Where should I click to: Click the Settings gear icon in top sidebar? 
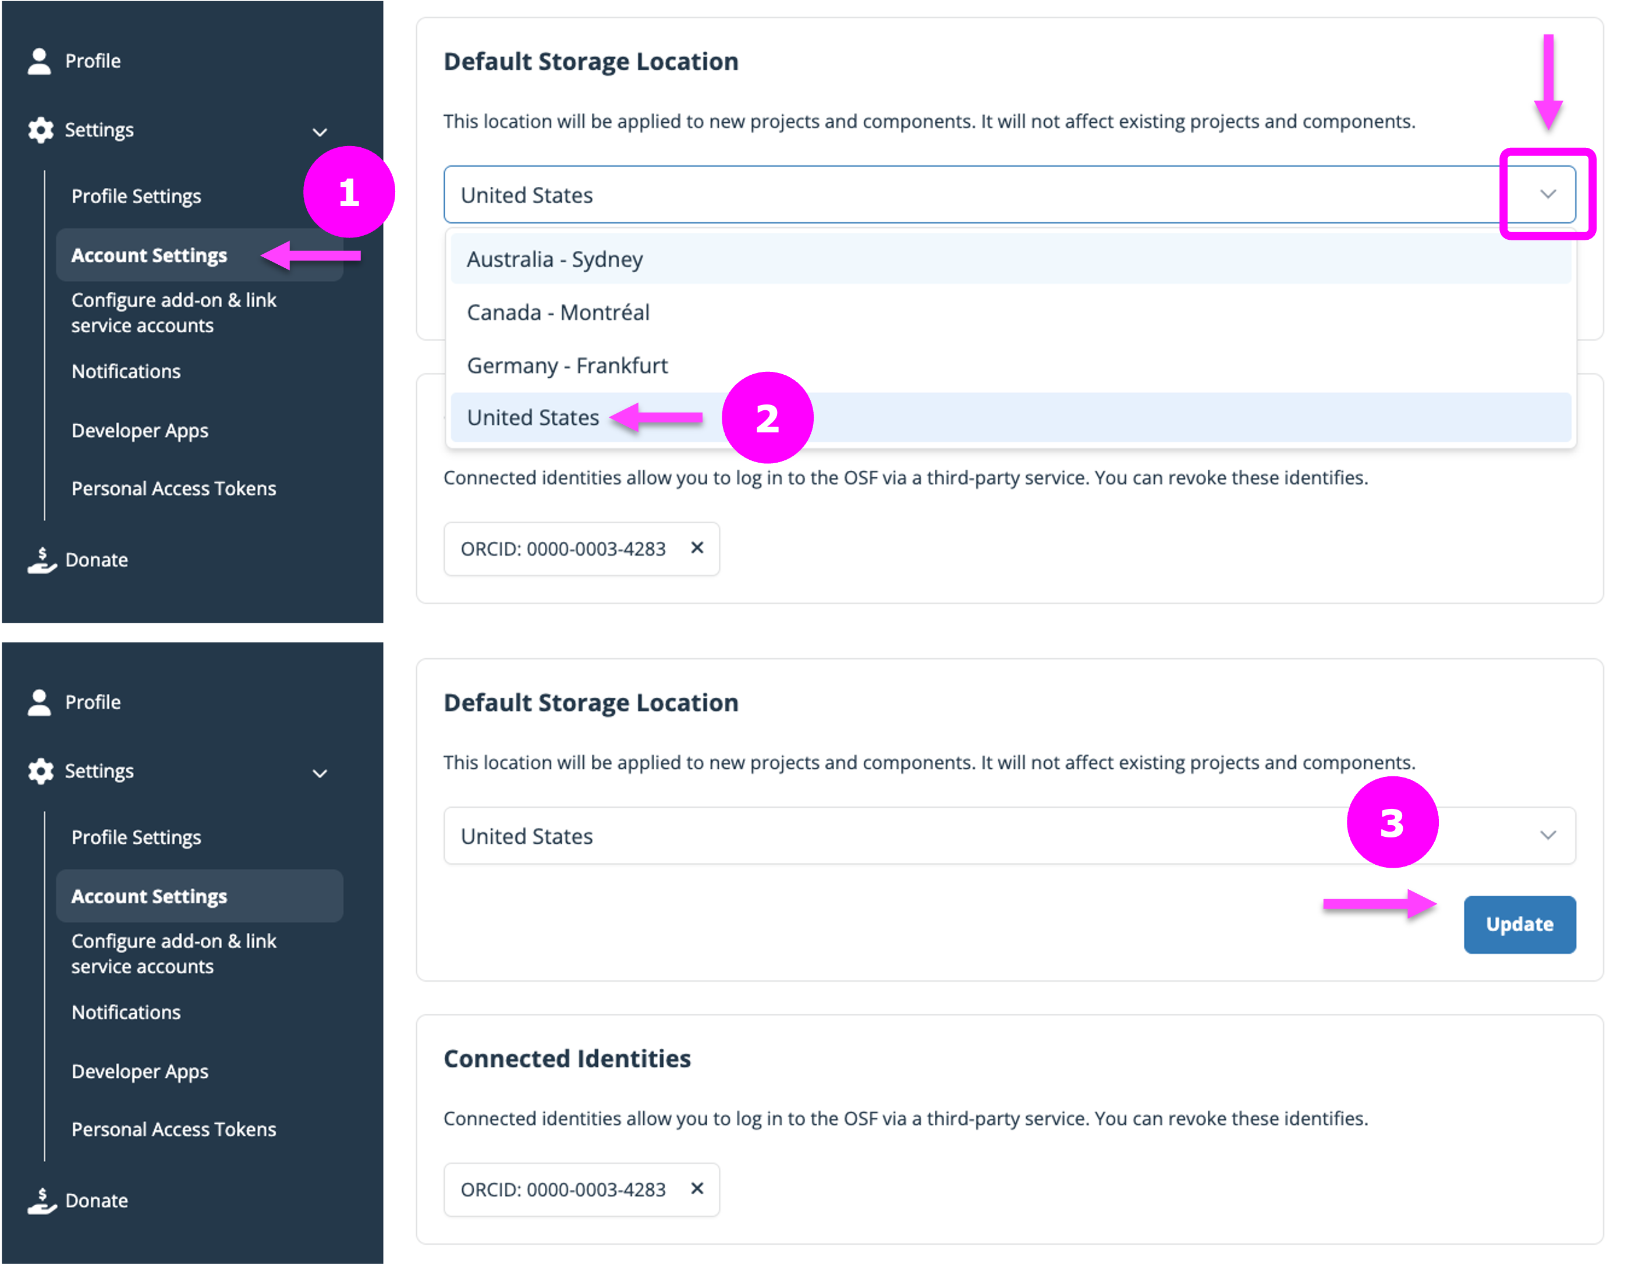tap(40, 130)
